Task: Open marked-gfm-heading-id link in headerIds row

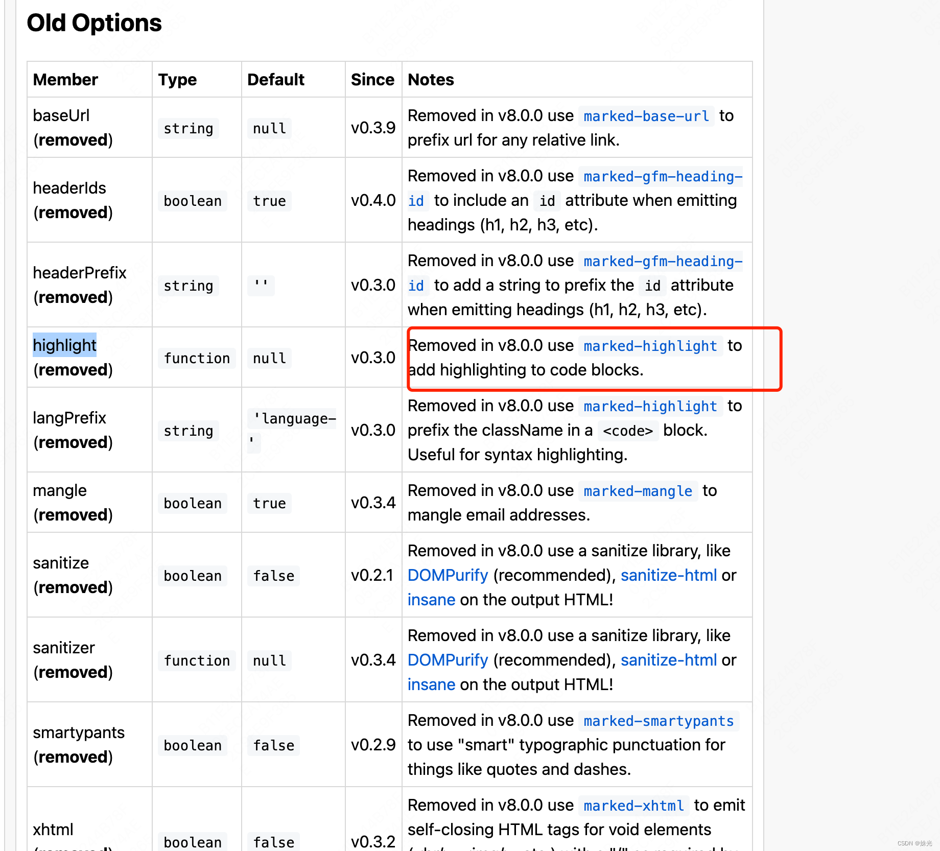Action: pos(662,176)
